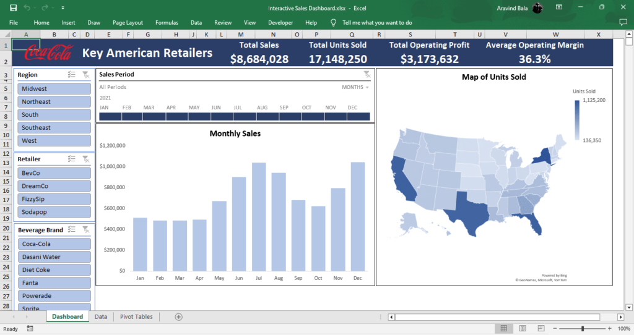Toggle multi-select on Beverage Brand slicer
Viewport: 634px width, 335px height.
tap(72, 230)
